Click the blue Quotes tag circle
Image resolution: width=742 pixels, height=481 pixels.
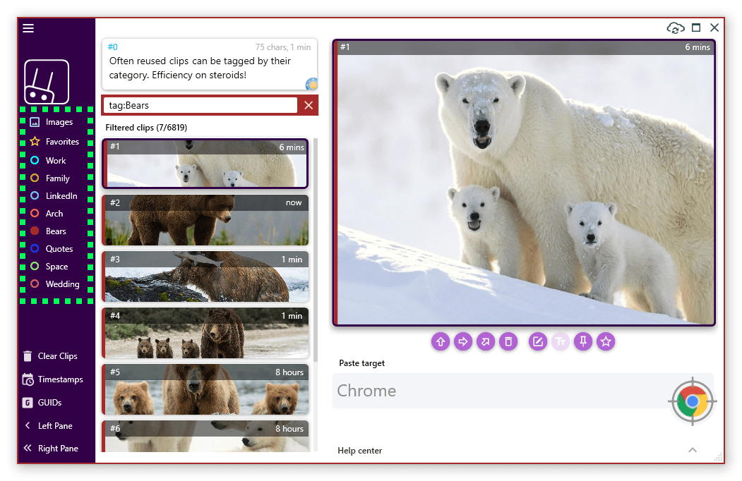tap(35, 248)
